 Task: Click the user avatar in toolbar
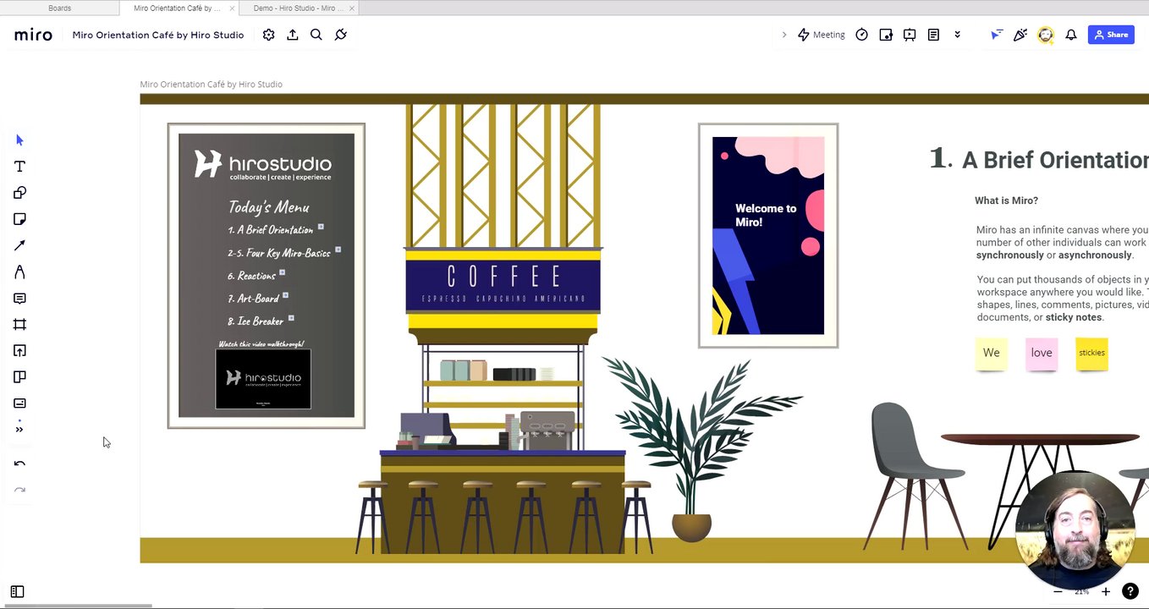1046,35
